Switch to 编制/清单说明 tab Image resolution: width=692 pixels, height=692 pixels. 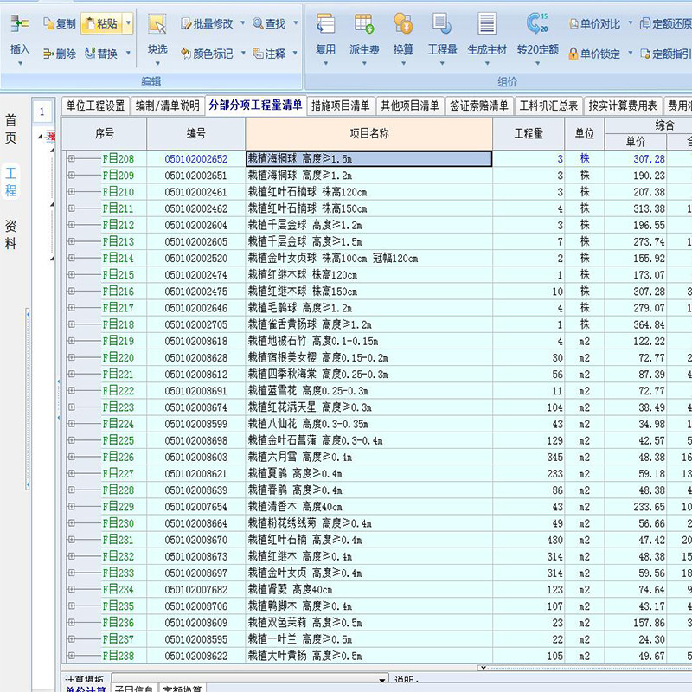pyautogui.click(x=167, y=106)
